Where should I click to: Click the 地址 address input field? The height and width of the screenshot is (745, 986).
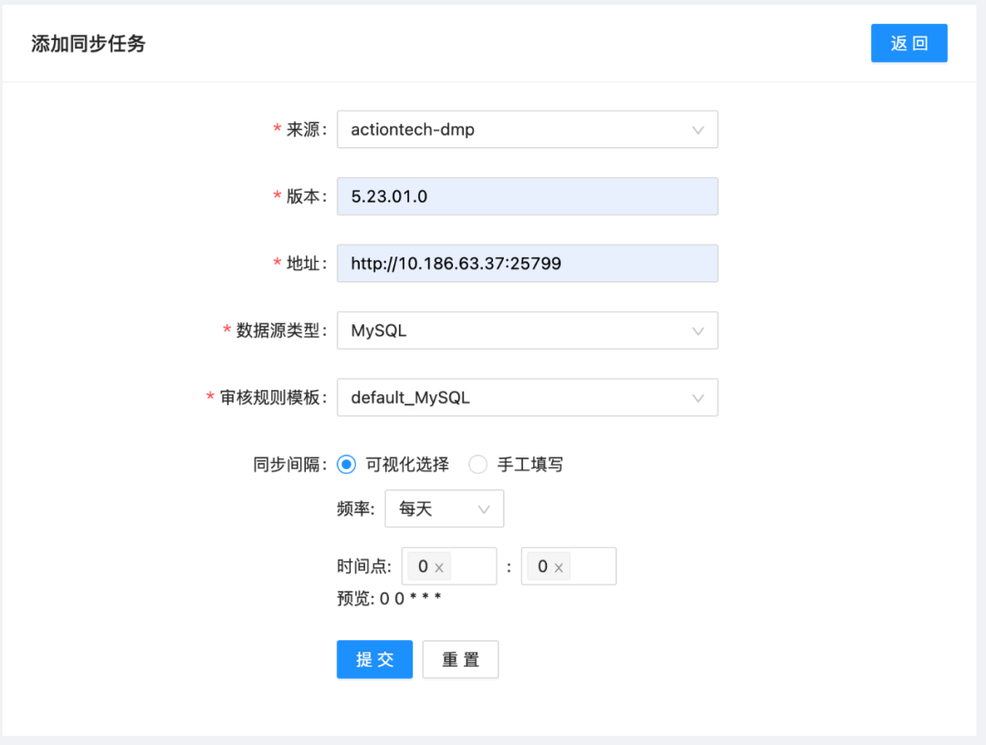pyautogui.click(x=527, y=264)
